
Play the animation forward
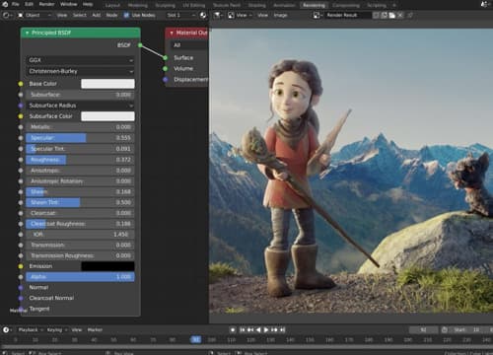point(266,329)
